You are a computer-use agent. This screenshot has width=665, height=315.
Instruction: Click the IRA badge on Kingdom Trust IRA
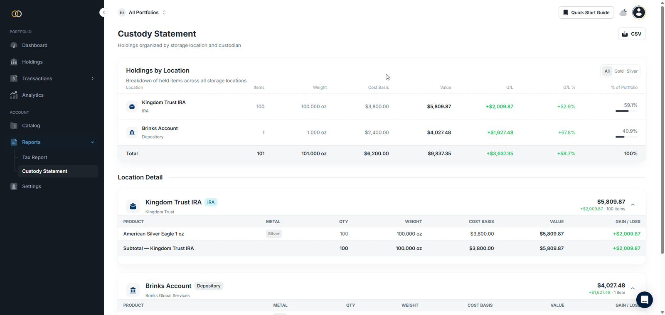pos(211,202)
